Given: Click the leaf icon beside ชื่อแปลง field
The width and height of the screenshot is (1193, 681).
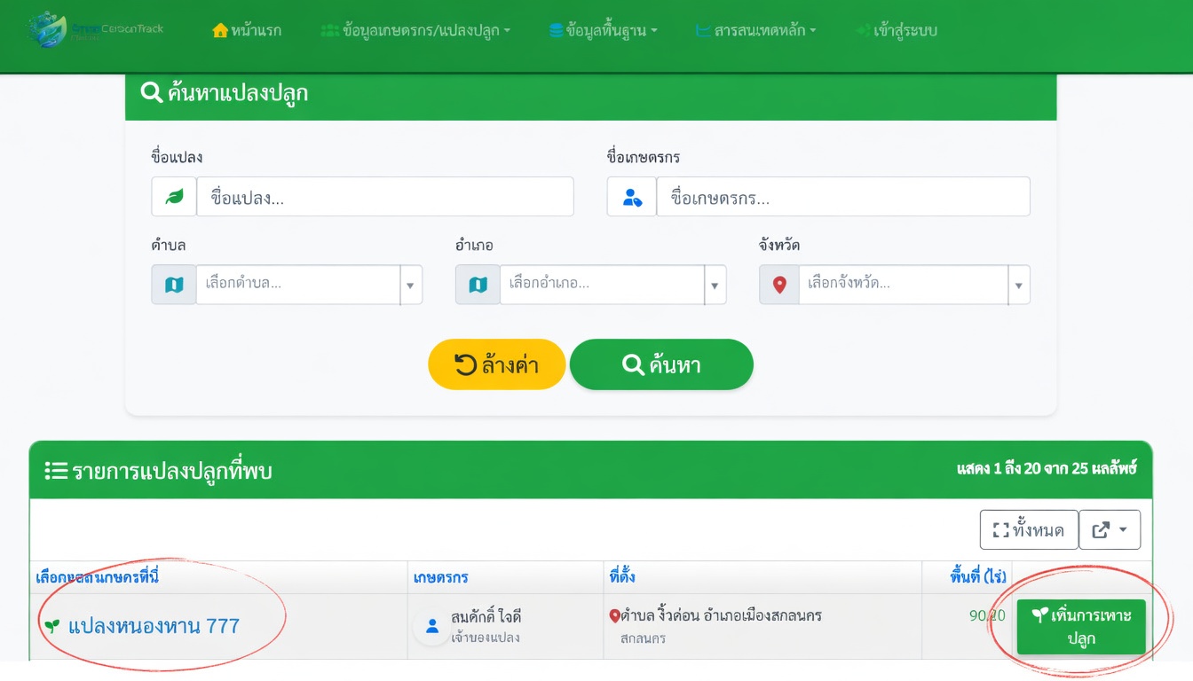Looking at the screenshot, I should point(174,197).
